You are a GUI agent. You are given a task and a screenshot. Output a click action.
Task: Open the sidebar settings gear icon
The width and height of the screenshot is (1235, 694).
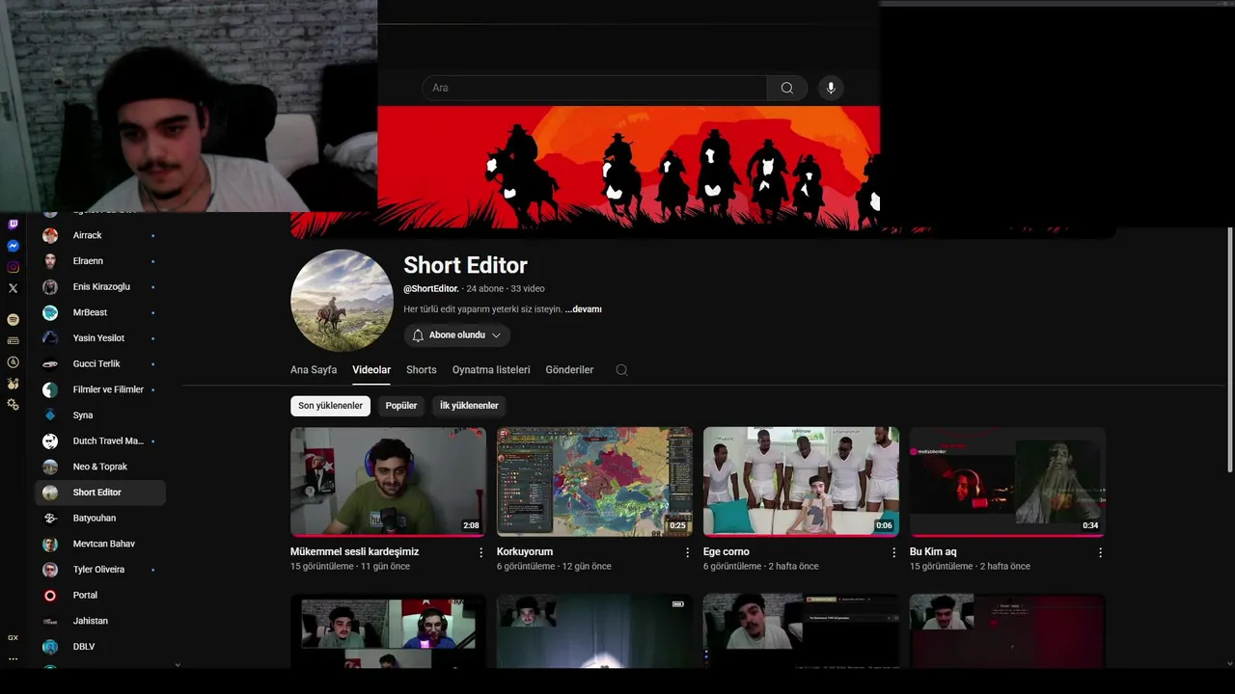click(x=13, y=404)
